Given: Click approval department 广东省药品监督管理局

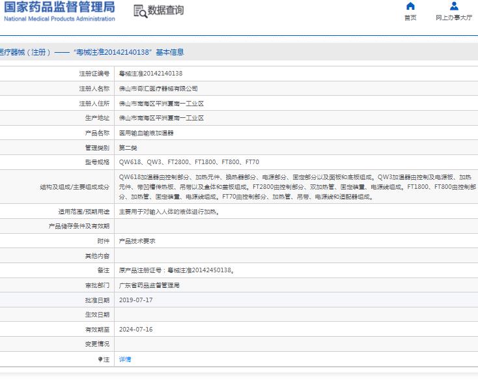Looking at the screenshot, I should (x=149, y=285).
